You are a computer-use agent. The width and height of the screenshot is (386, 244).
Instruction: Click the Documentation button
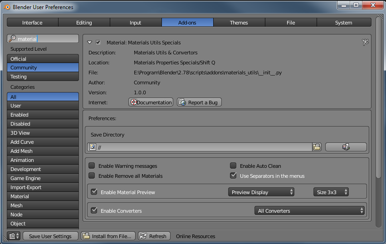point(151,102)
